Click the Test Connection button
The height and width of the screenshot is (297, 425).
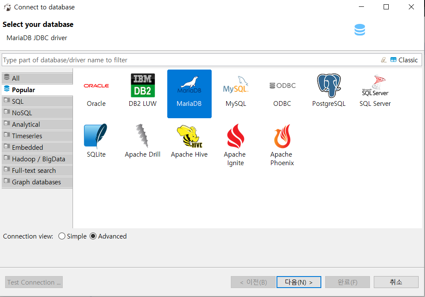pyautogui.click(x=34, y=282)
